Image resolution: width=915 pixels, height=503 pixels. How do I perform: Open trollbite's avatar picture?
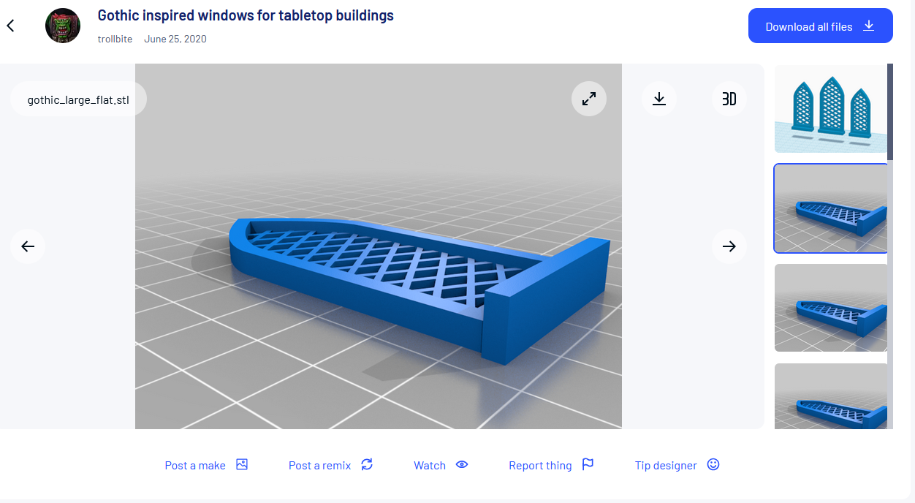pos(63,26)
